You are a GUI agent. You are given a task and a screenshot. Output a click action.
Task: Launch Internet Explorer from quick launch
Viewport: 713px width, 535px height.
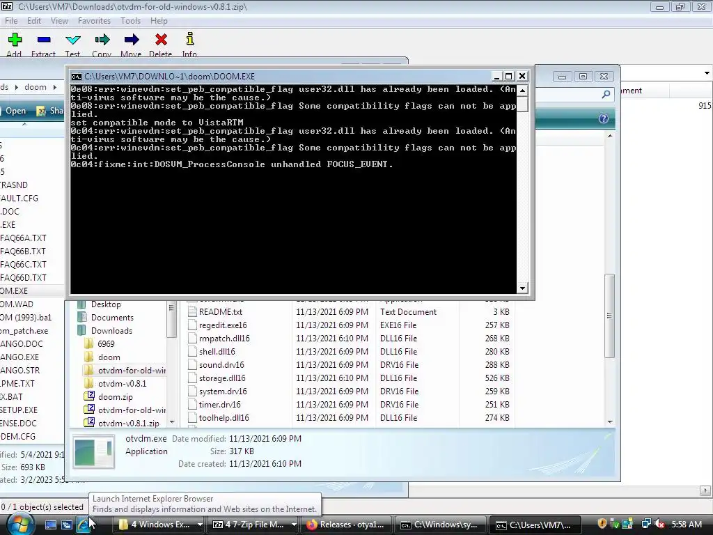tap(83, 525)
